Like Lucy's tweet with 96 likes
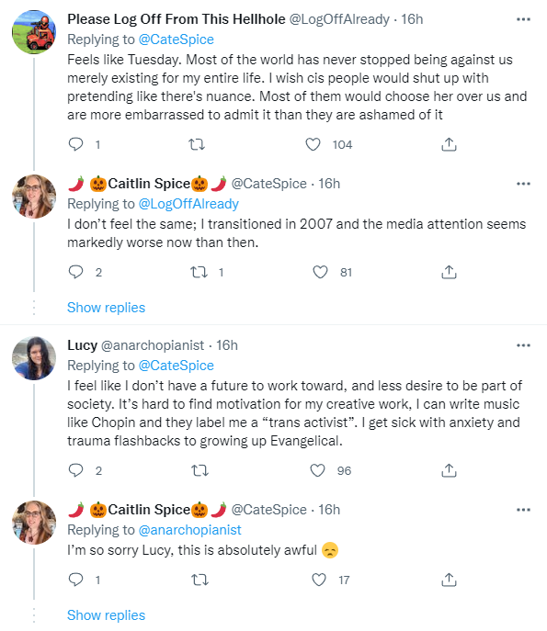 click(x=317, y=470)
